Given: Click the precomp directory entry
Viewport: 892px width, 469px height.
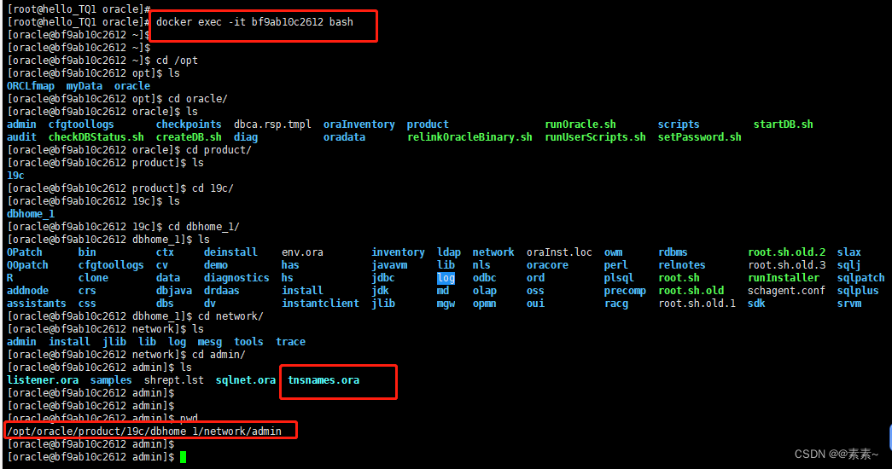Looking at the screenshot, I should 625,291.
